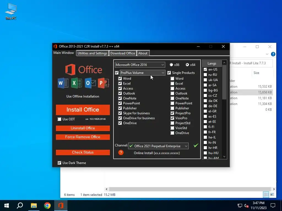Uncheck Skype for business

120,113
